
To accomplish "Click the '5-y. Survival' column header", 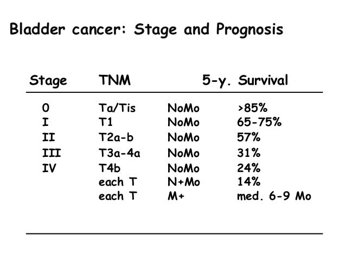I will [x=245, y=81].
